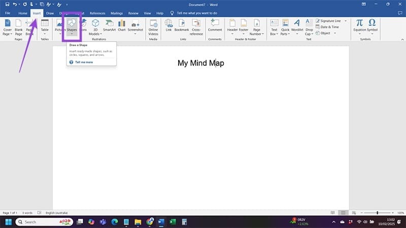The width and height of the screenshot is (406, 228).
Task: Open the Shapes gallery
Action: [72, 26]
